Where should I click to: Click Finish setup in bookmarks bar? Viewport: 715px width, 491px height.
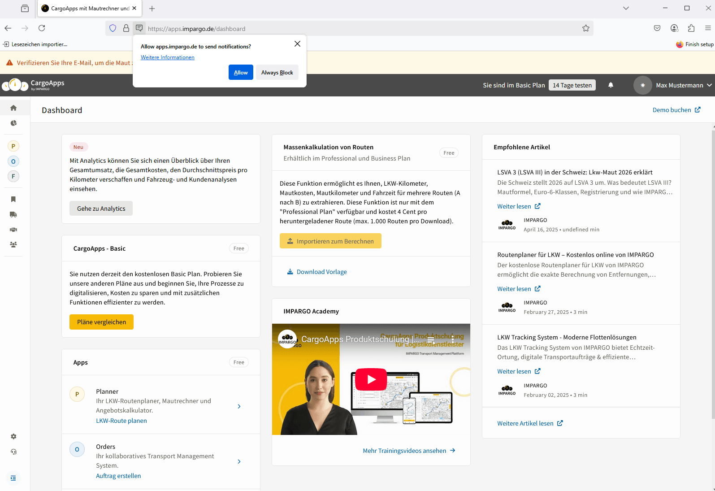pos(695,44)
